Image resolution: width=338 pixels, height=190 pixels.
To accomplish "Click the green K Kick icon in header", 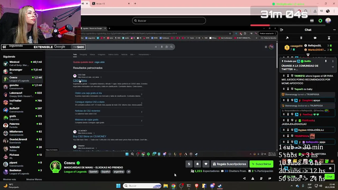I will click(x=320, y=21).
